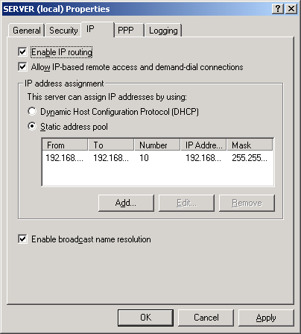Viewport: 301px width, 334px height.
Task: Go to the PPP tab
Action: click(x=129, y=31)
